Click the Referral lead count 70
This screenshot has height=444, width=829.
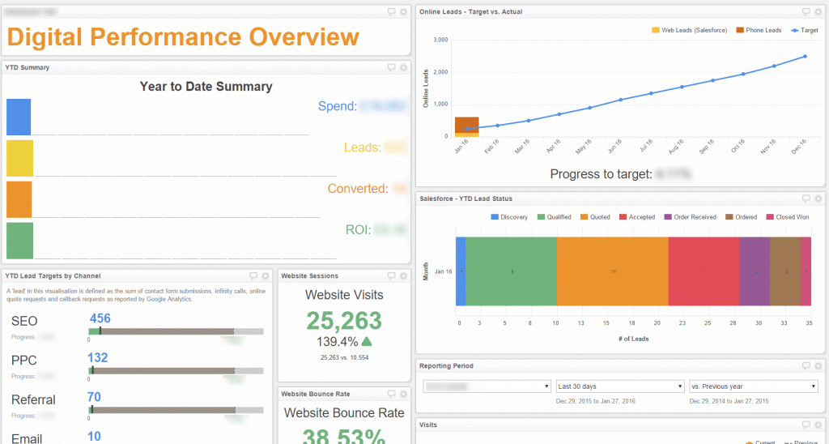[x=94, y=397]
